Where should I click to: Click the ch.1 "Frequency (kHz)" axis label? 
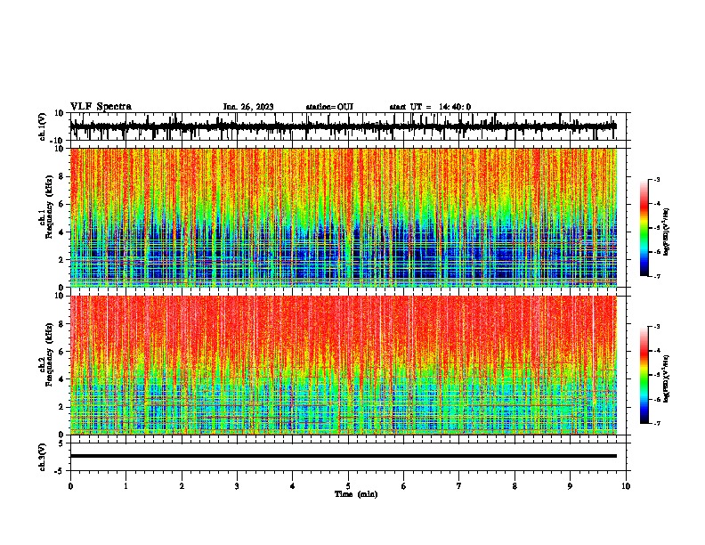click(49, 207)
